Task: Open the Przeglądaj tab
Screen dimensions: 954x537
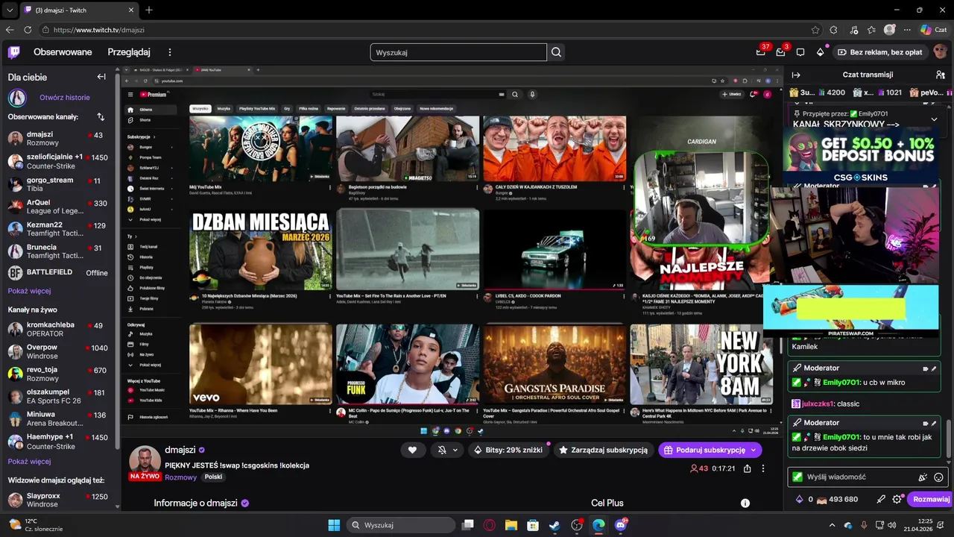Action: coord(129,52)
